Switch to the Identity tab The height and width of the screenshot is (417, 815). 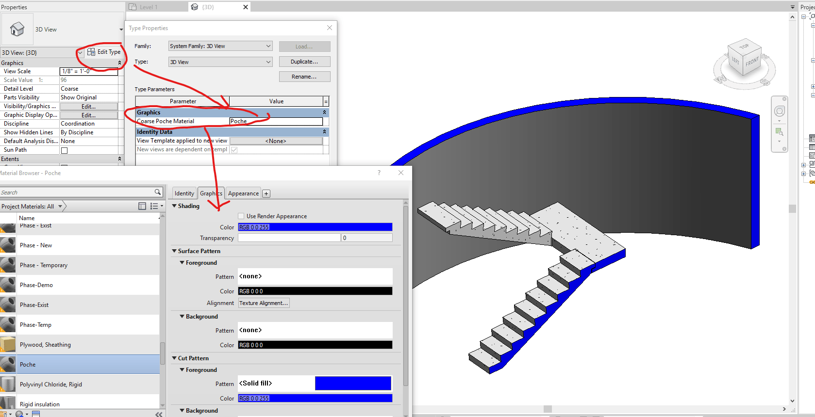point(184,193)
